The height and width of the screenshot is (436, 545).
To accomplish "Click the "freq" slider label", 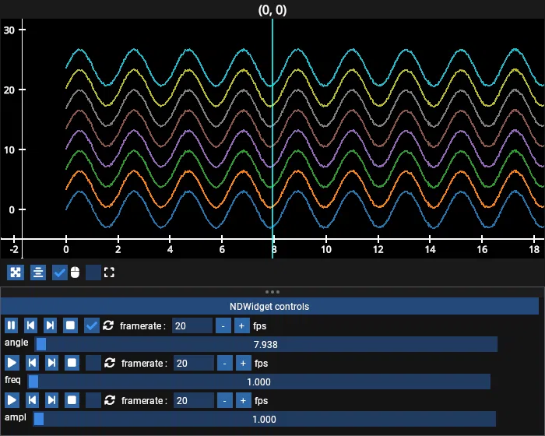I will pos(12,380).
